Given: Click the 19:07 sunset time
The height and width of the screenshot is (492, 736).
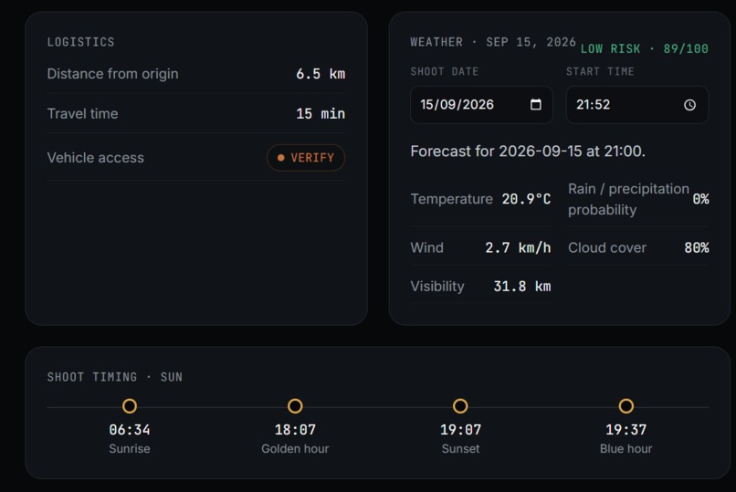Looking at the screenshot, I should [x=460, y=430].
